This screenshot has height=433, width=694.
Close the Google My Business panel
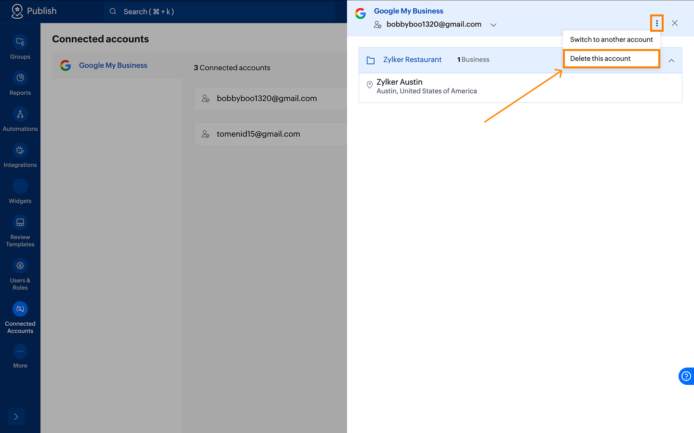[675, 23]
